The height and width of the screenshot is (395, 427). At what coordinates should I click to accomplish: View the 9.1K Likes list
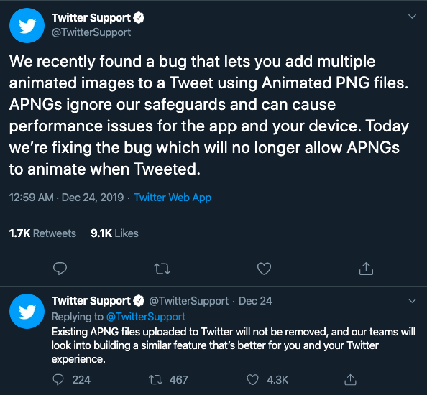tap(114, 233)
